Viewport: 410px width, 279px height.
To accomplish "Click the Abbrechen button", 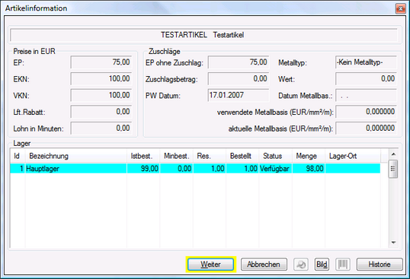I will 264,265.
